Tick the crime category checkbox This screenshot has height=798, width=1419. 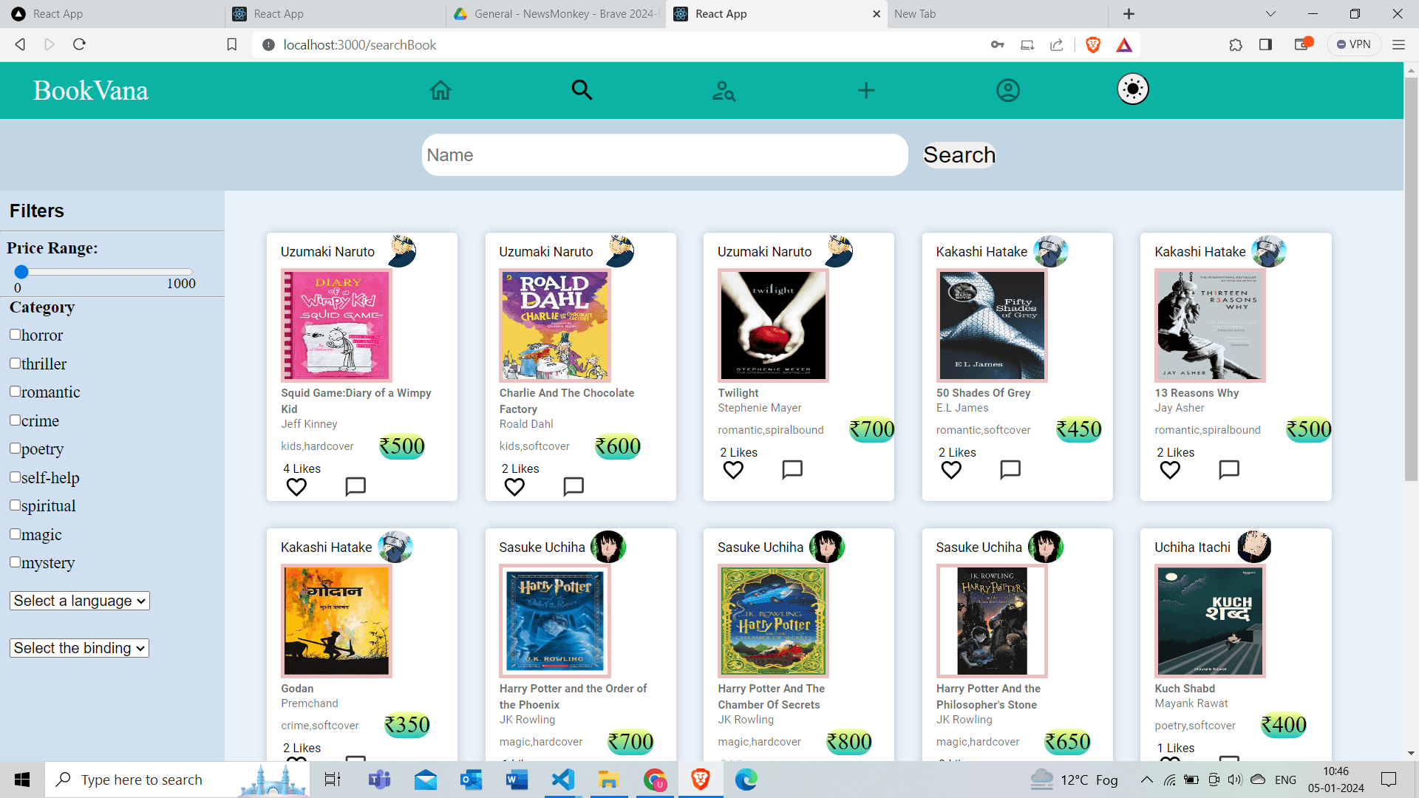point(15,420)
